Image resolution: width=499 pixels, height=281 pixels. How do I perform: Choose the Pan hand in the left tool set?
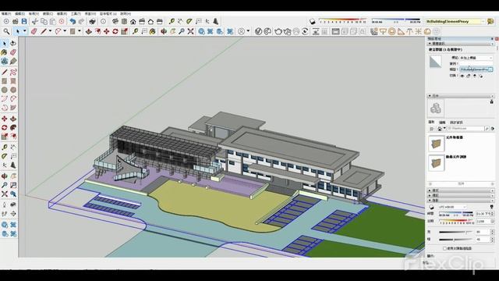coord(13,176)
